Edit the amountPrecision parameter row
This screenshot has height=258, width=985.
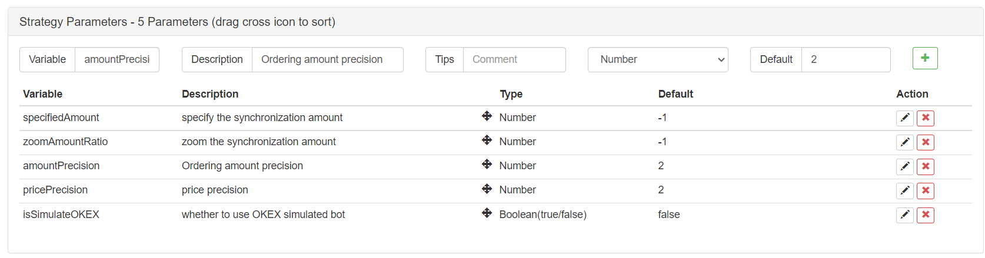(x=905, y=166)
